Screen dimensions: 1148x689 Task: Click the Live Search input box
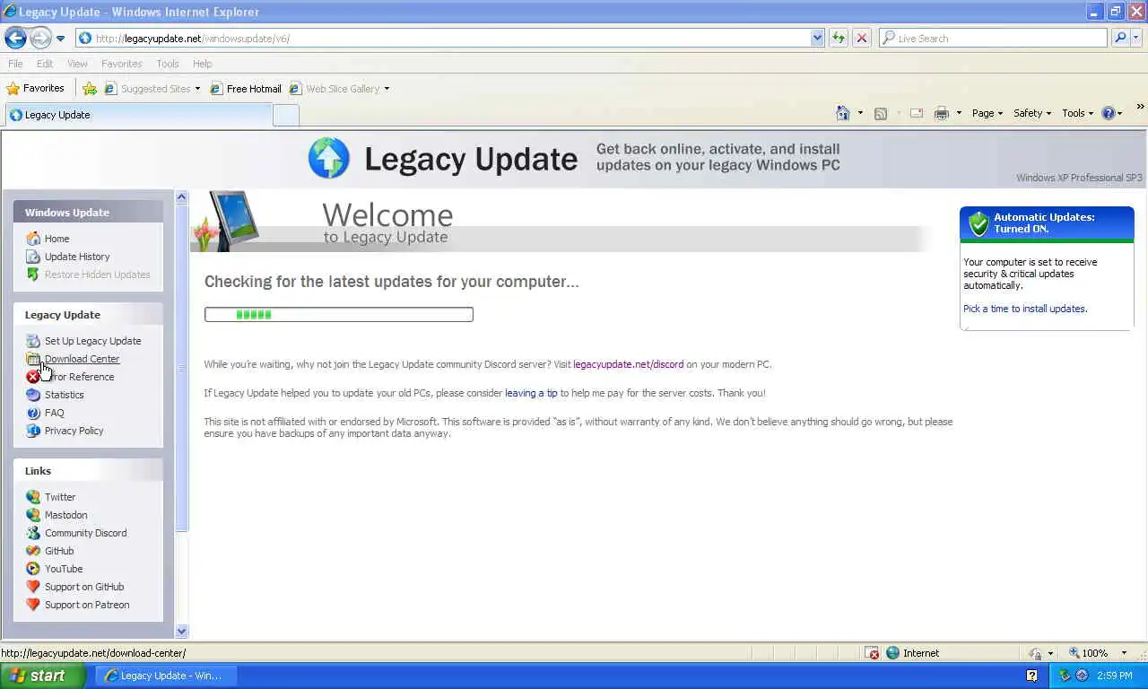(993, 39)
